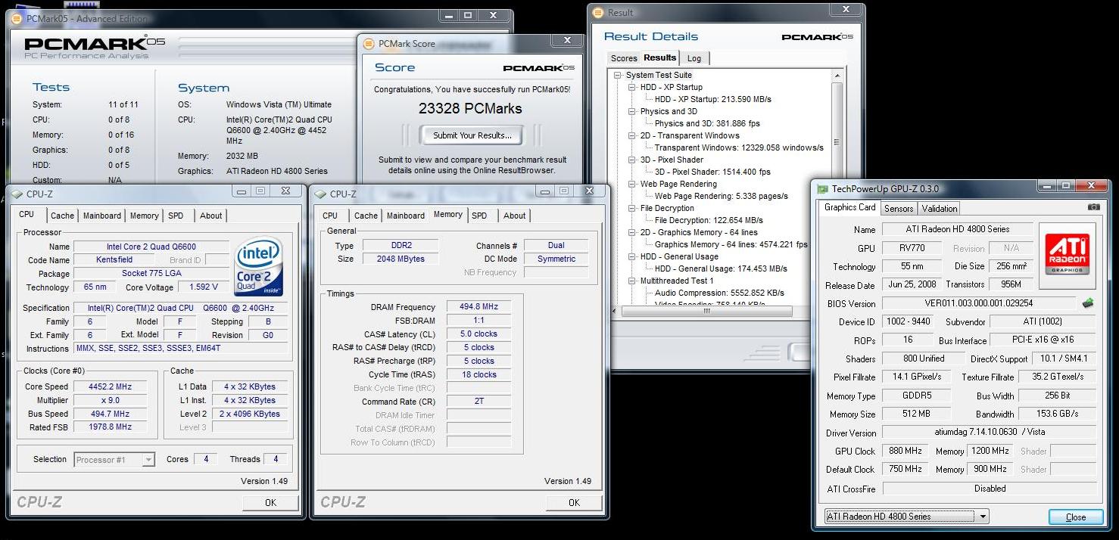Screen dimensions: 1119x540
Task: Collapse the Multithreaded Test 1 node
Action: 632,281
